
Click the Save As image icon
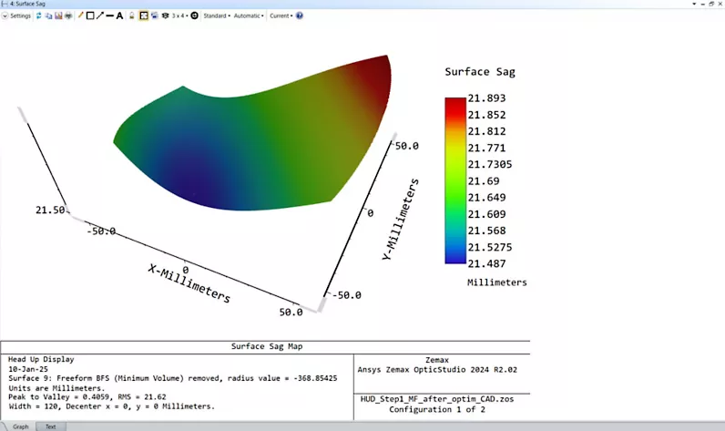click(58, 15)
